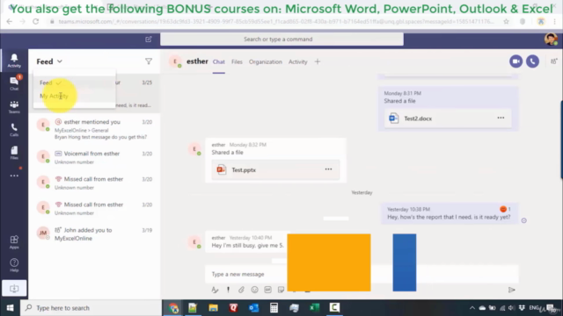This screenshot has height=316, width=563.
Task: Insert a GIF into message
Action: point(267,290)
